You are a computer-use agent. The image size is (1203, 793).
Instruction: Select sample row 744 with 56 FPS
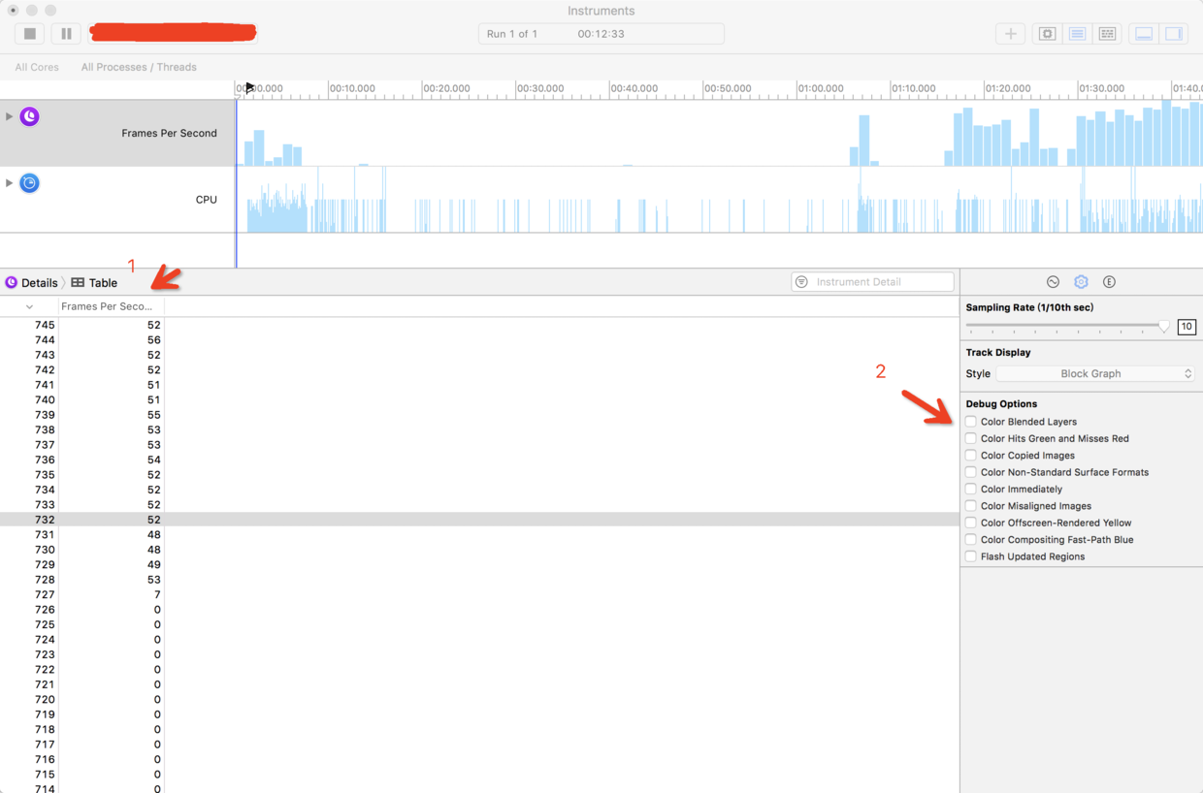[479, 340]
